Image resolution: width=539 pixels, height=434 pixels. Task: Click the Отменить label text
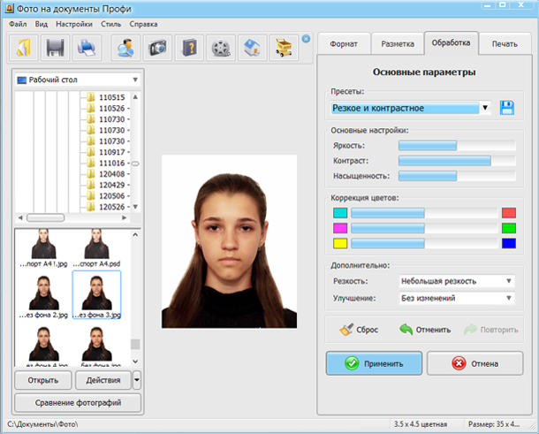[433, 330]
